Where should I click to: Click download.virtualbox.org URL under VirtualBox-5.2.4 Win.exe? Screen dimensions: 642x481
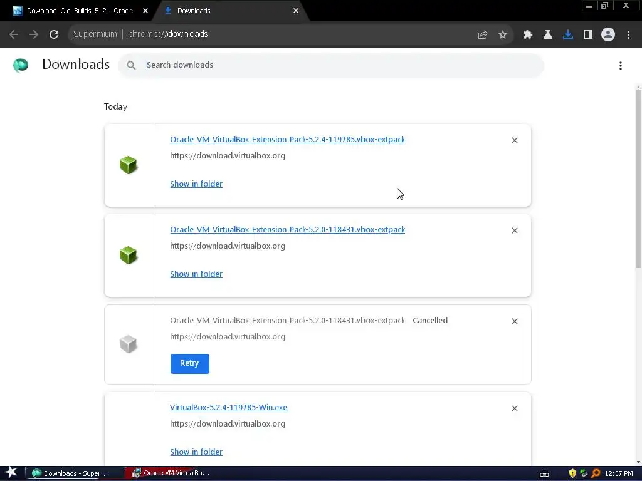(228, 424)
